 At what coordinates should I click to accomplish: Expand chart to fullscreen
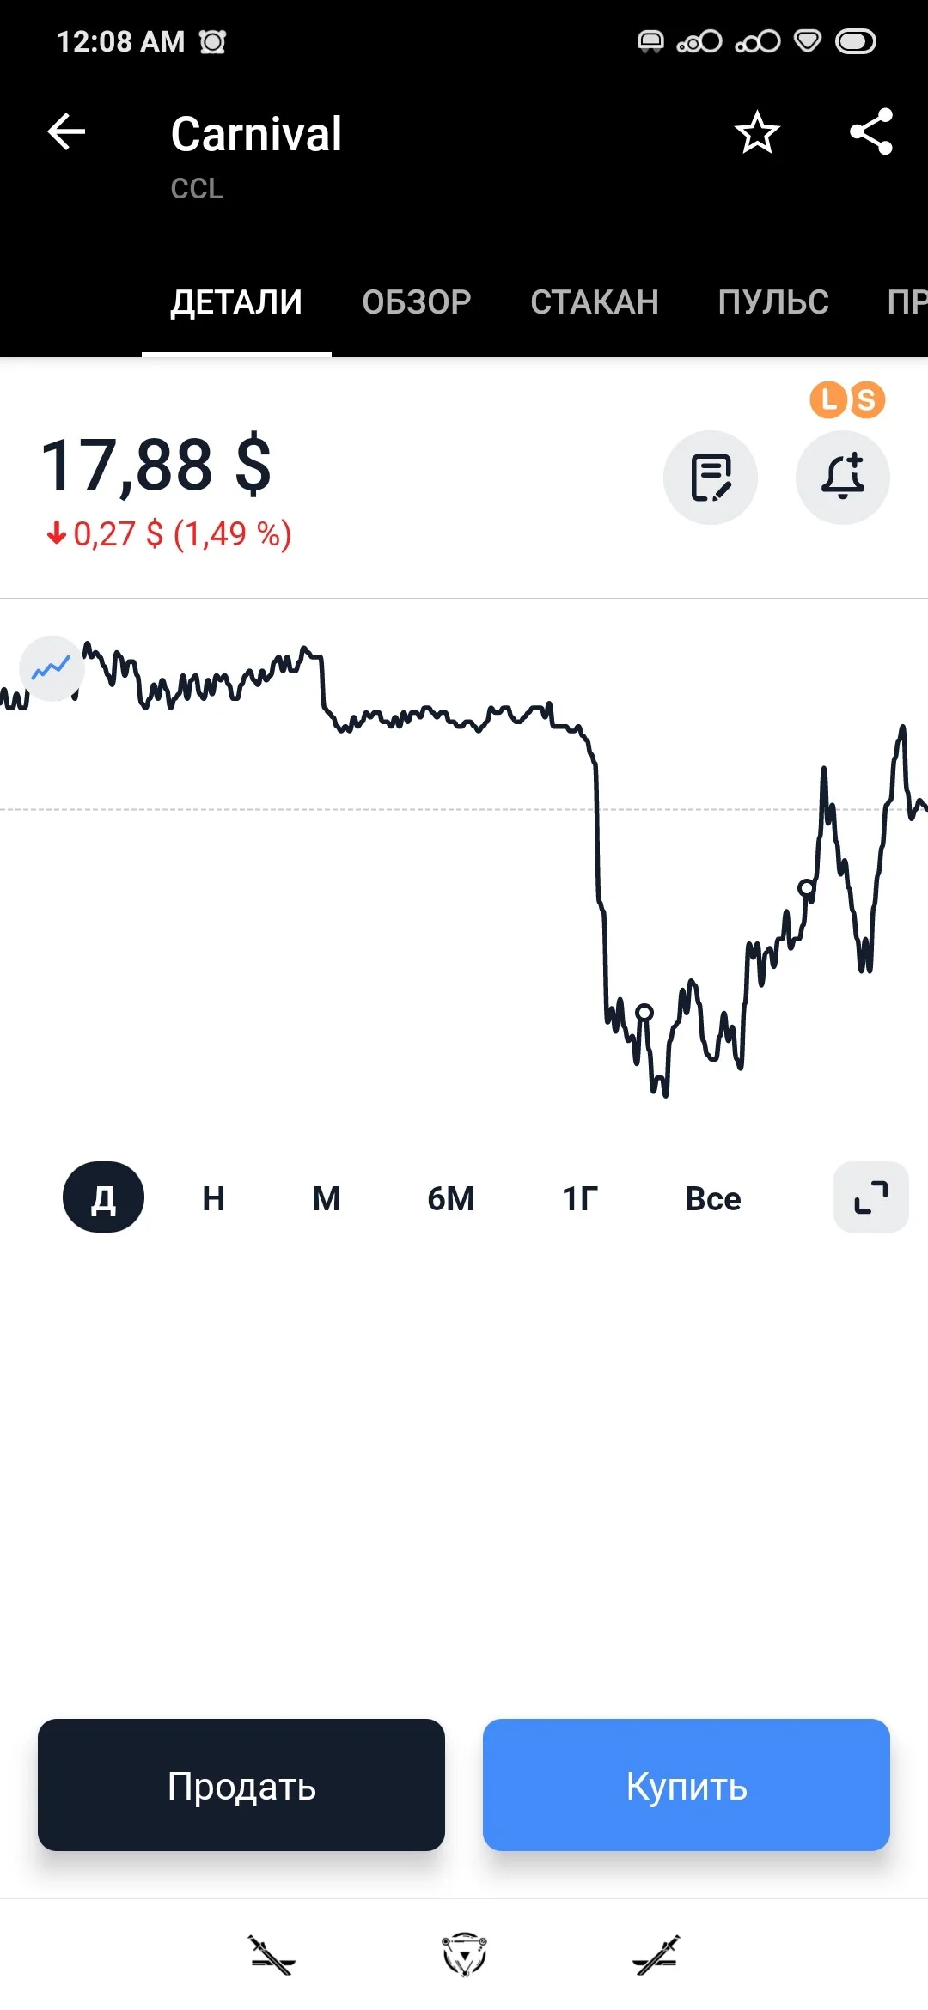tap(871, 1197)
